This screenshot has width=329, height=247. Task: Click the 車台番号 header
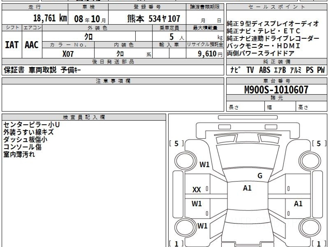pyautogui.click(x=277, y=81)
